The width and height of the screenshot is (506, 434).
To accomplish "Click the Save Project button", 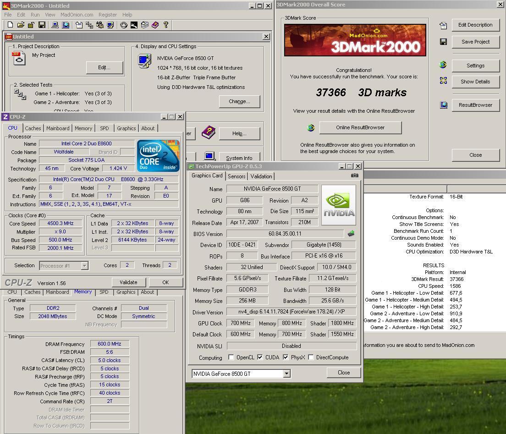I will tap(475, 42).
